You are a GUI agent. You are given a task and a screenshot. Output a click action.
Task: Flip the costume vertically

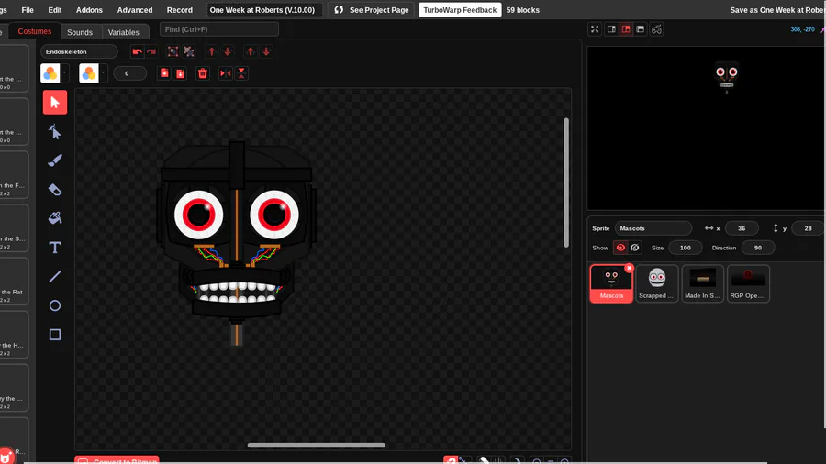[x=241, y=73]
